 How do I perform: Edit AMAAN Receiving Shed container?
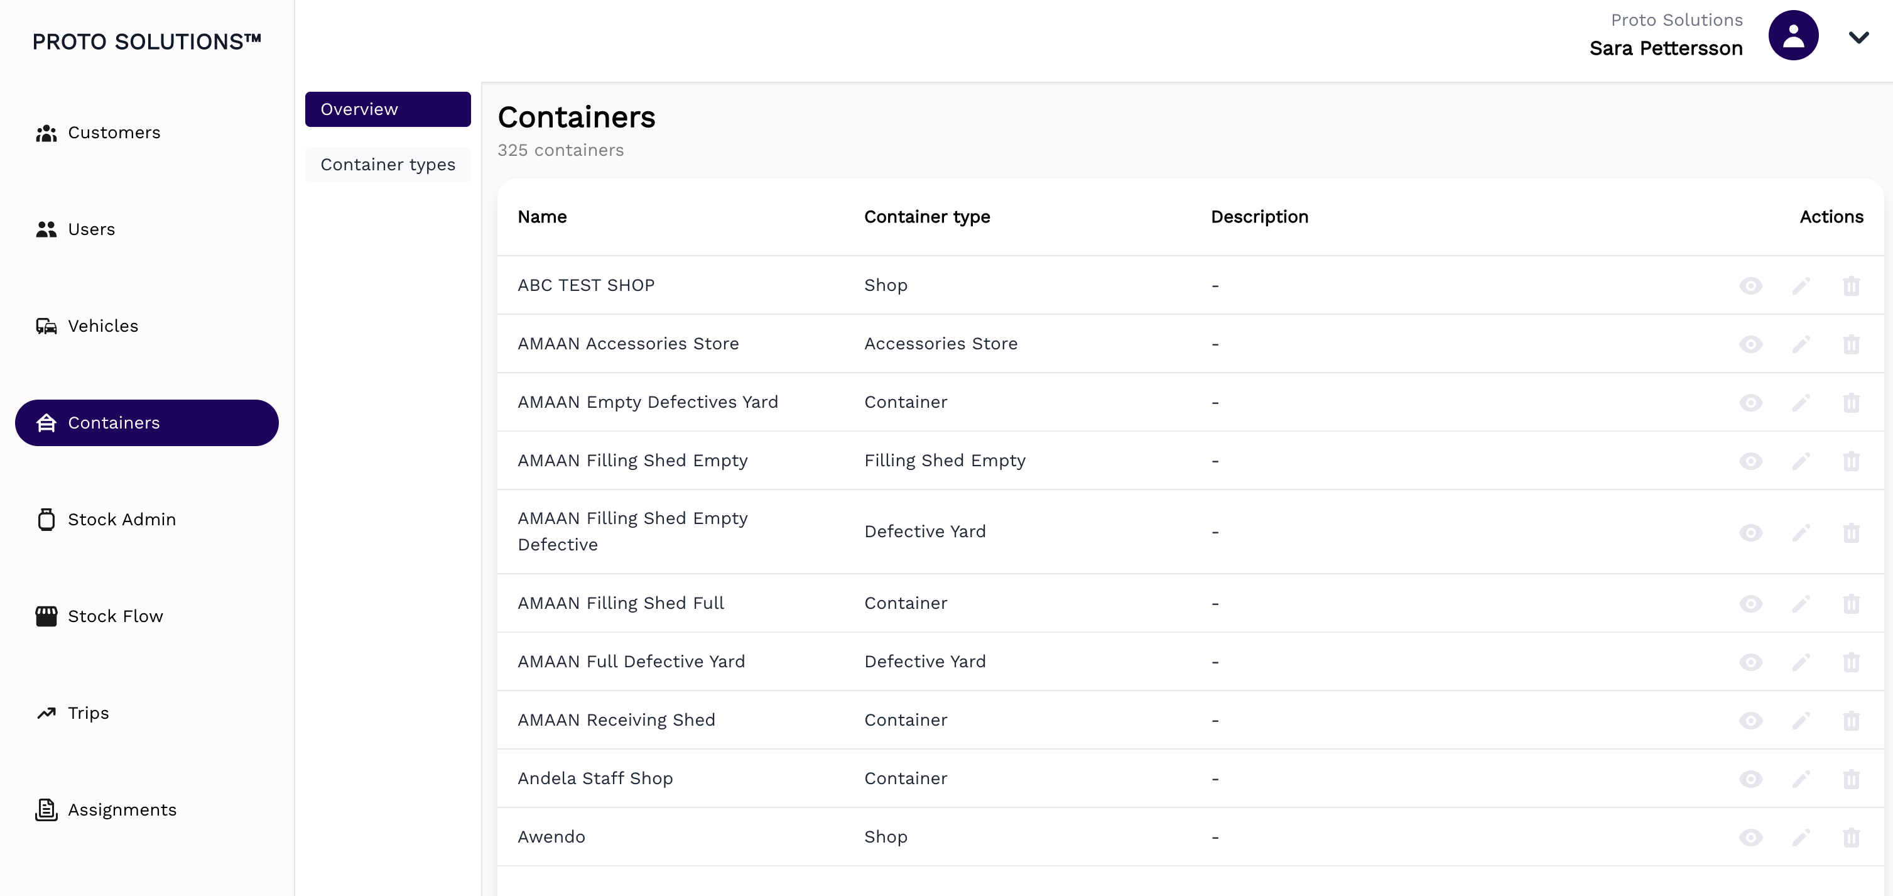[1801, 720]
